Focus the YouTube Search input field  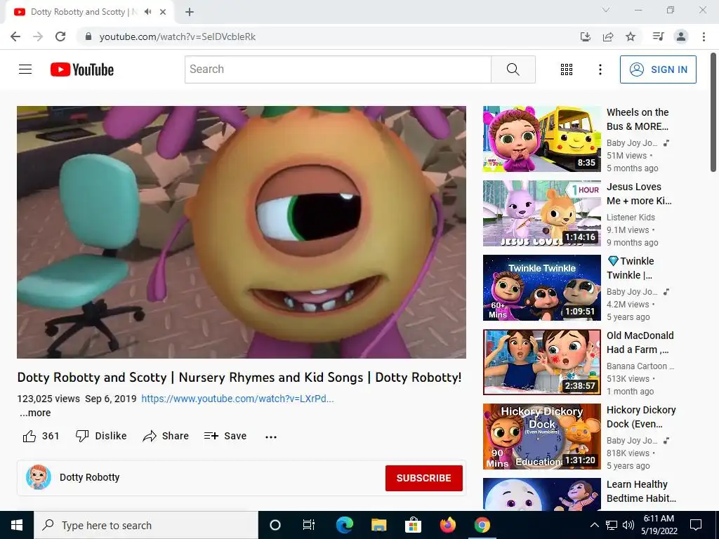coord(338,69)
